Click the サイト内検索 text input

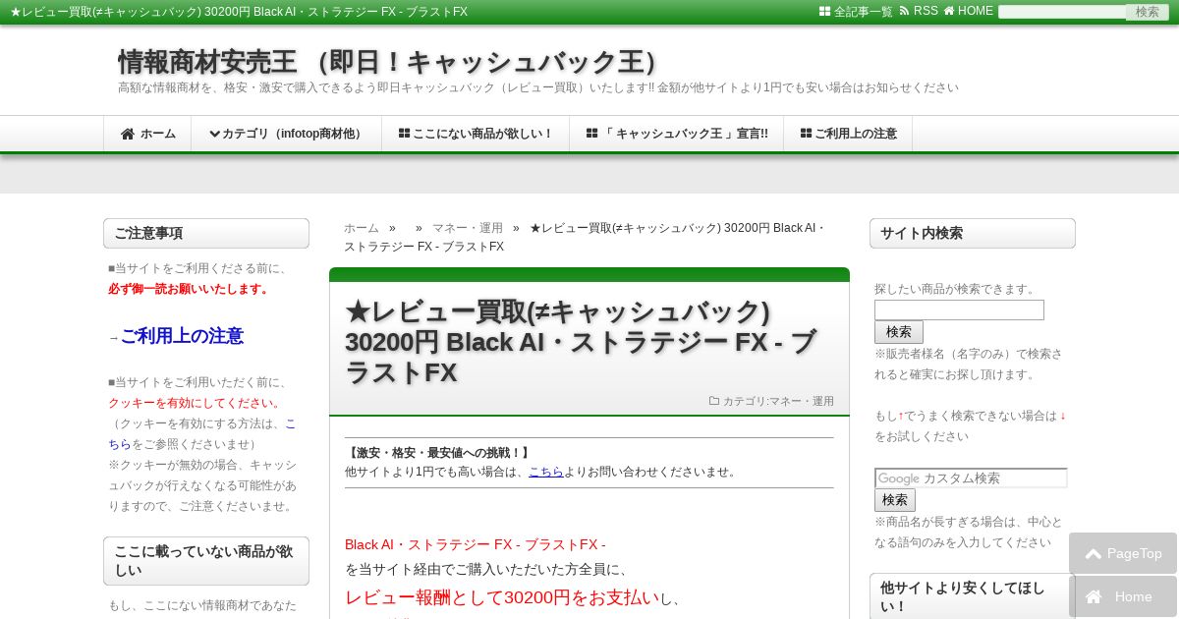(959, 310)
